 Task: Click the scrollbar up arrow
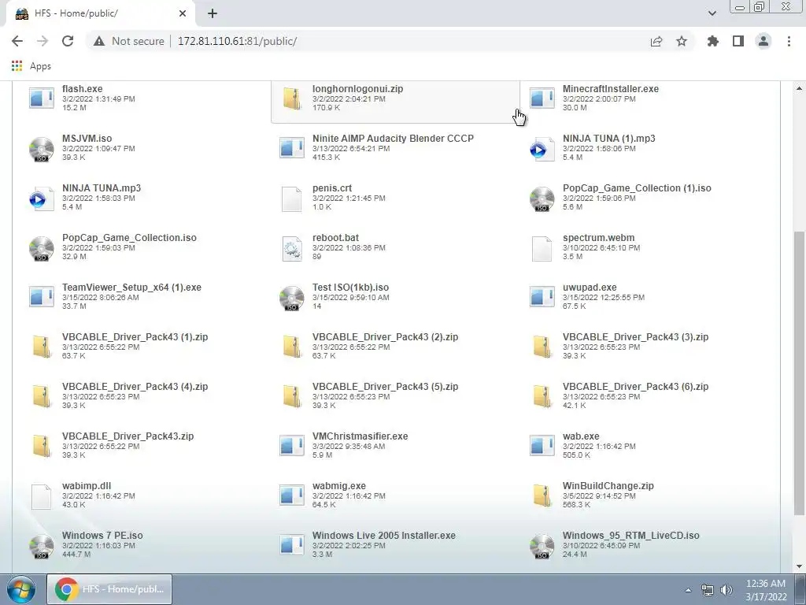[799, 88]
